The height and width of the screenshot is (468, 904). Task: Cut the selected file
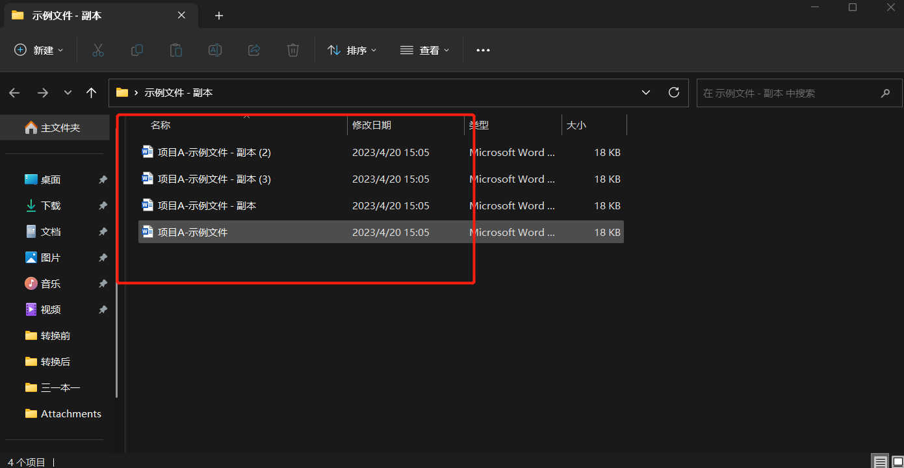(97, 50)
